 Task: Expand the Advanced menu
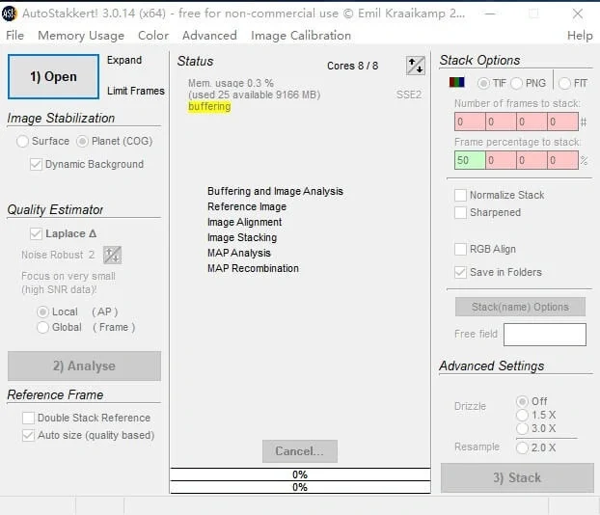click(x=209, y=36)
